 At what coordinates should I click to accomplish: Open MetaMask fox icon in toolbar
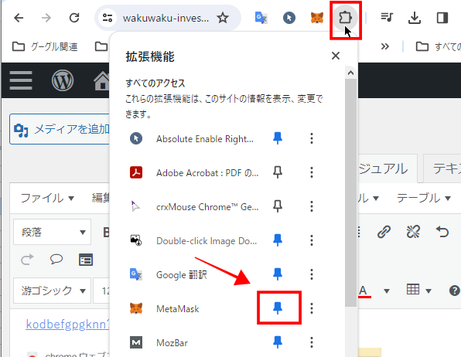pyautogui.click(x=317, y=18)
